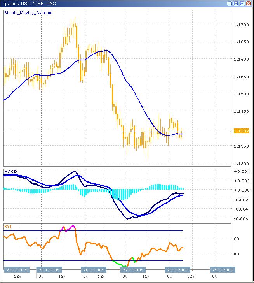
Task: Click the 22.1.2009 date marker
Action: pyautogui.click(x=16, y=270)
